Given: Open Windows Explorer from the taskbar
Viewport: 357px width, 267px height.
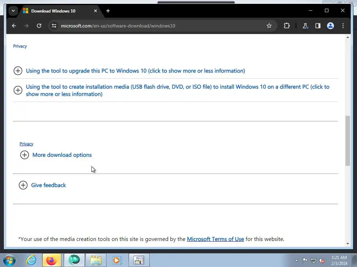Looking at the screenshot, I should pos(96,260).
